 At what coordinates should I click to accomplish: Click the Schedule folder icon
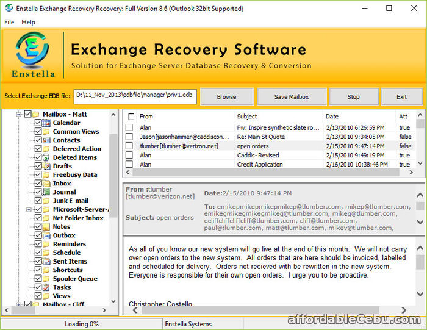pos(46,253)
